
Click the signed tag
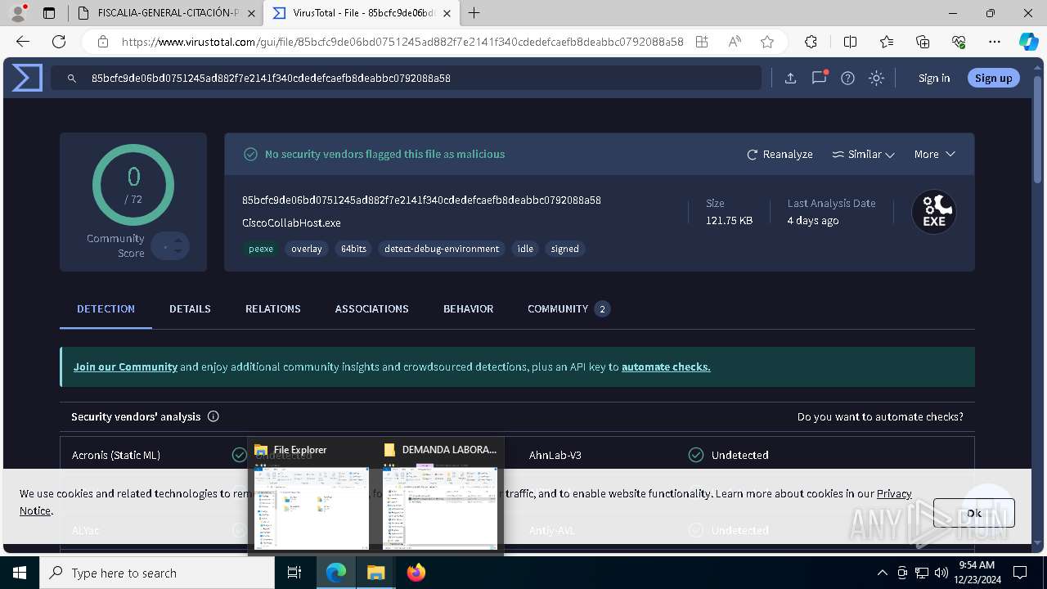(x=564, y=249)
